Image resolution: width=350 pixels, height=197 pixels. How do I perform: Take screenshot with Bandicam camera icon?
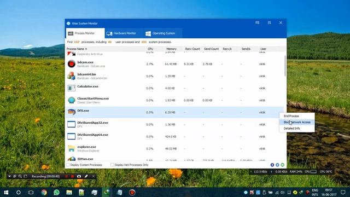(x=79, y=176)
